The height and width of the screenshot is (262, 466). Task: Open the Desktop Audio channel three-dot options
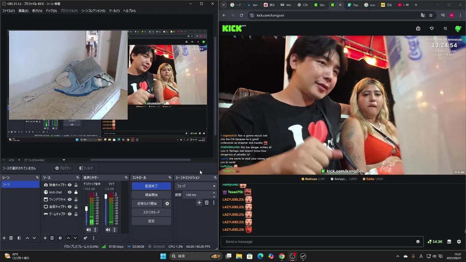click(x=95, y=230)
